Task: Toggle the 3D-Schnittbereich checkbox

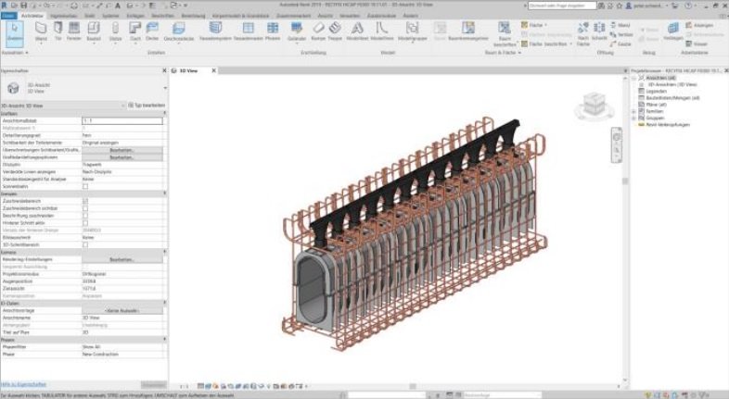Action: pos(85,244)
